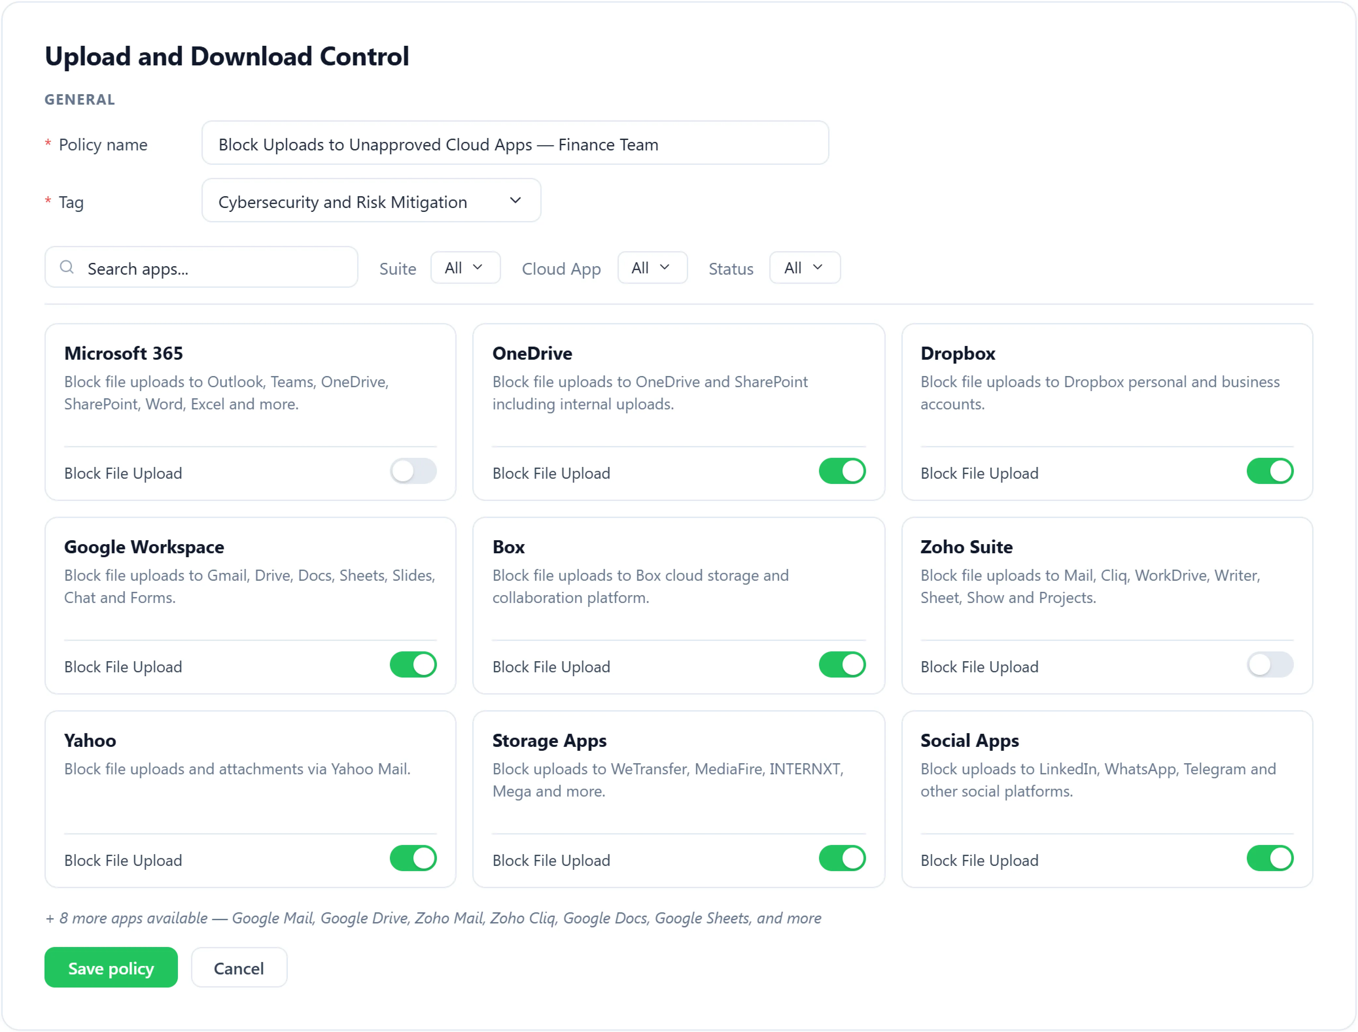1358x1032 pixels.
Task: Focus the Policy name input field
Action: tap(515, 143)
